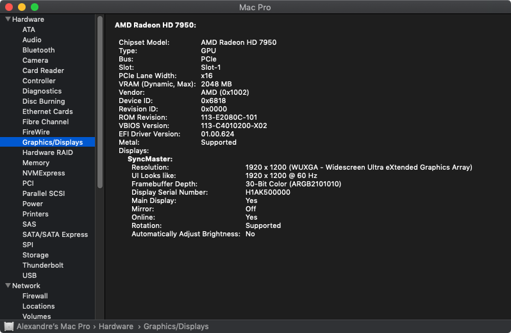Click the Vendor value AMD (0x1002)
The width and height of the screenshot is (511, 333).
point(225,92)
